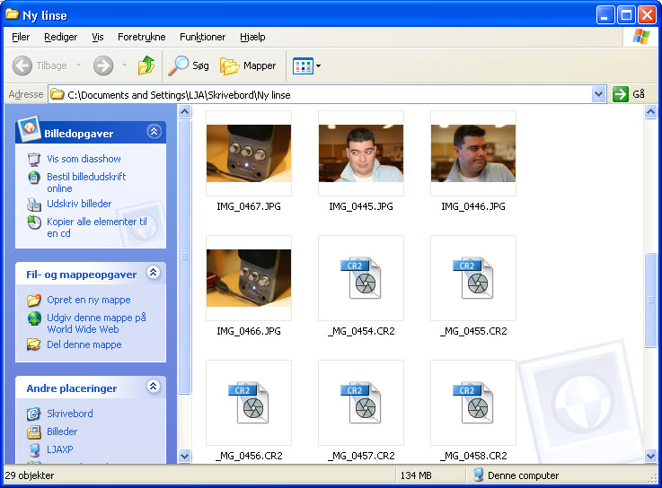Click the Skrivebord desktop icon
Image resolution: width=662 pixels, height=488 pixels.
click(33, 414)
